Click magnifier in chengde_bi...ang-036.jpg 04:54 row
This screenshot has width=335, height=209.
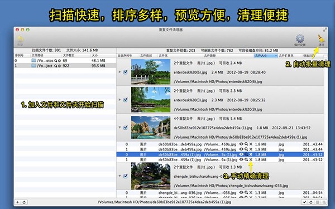pyautogui.click(x=246, y=192)
